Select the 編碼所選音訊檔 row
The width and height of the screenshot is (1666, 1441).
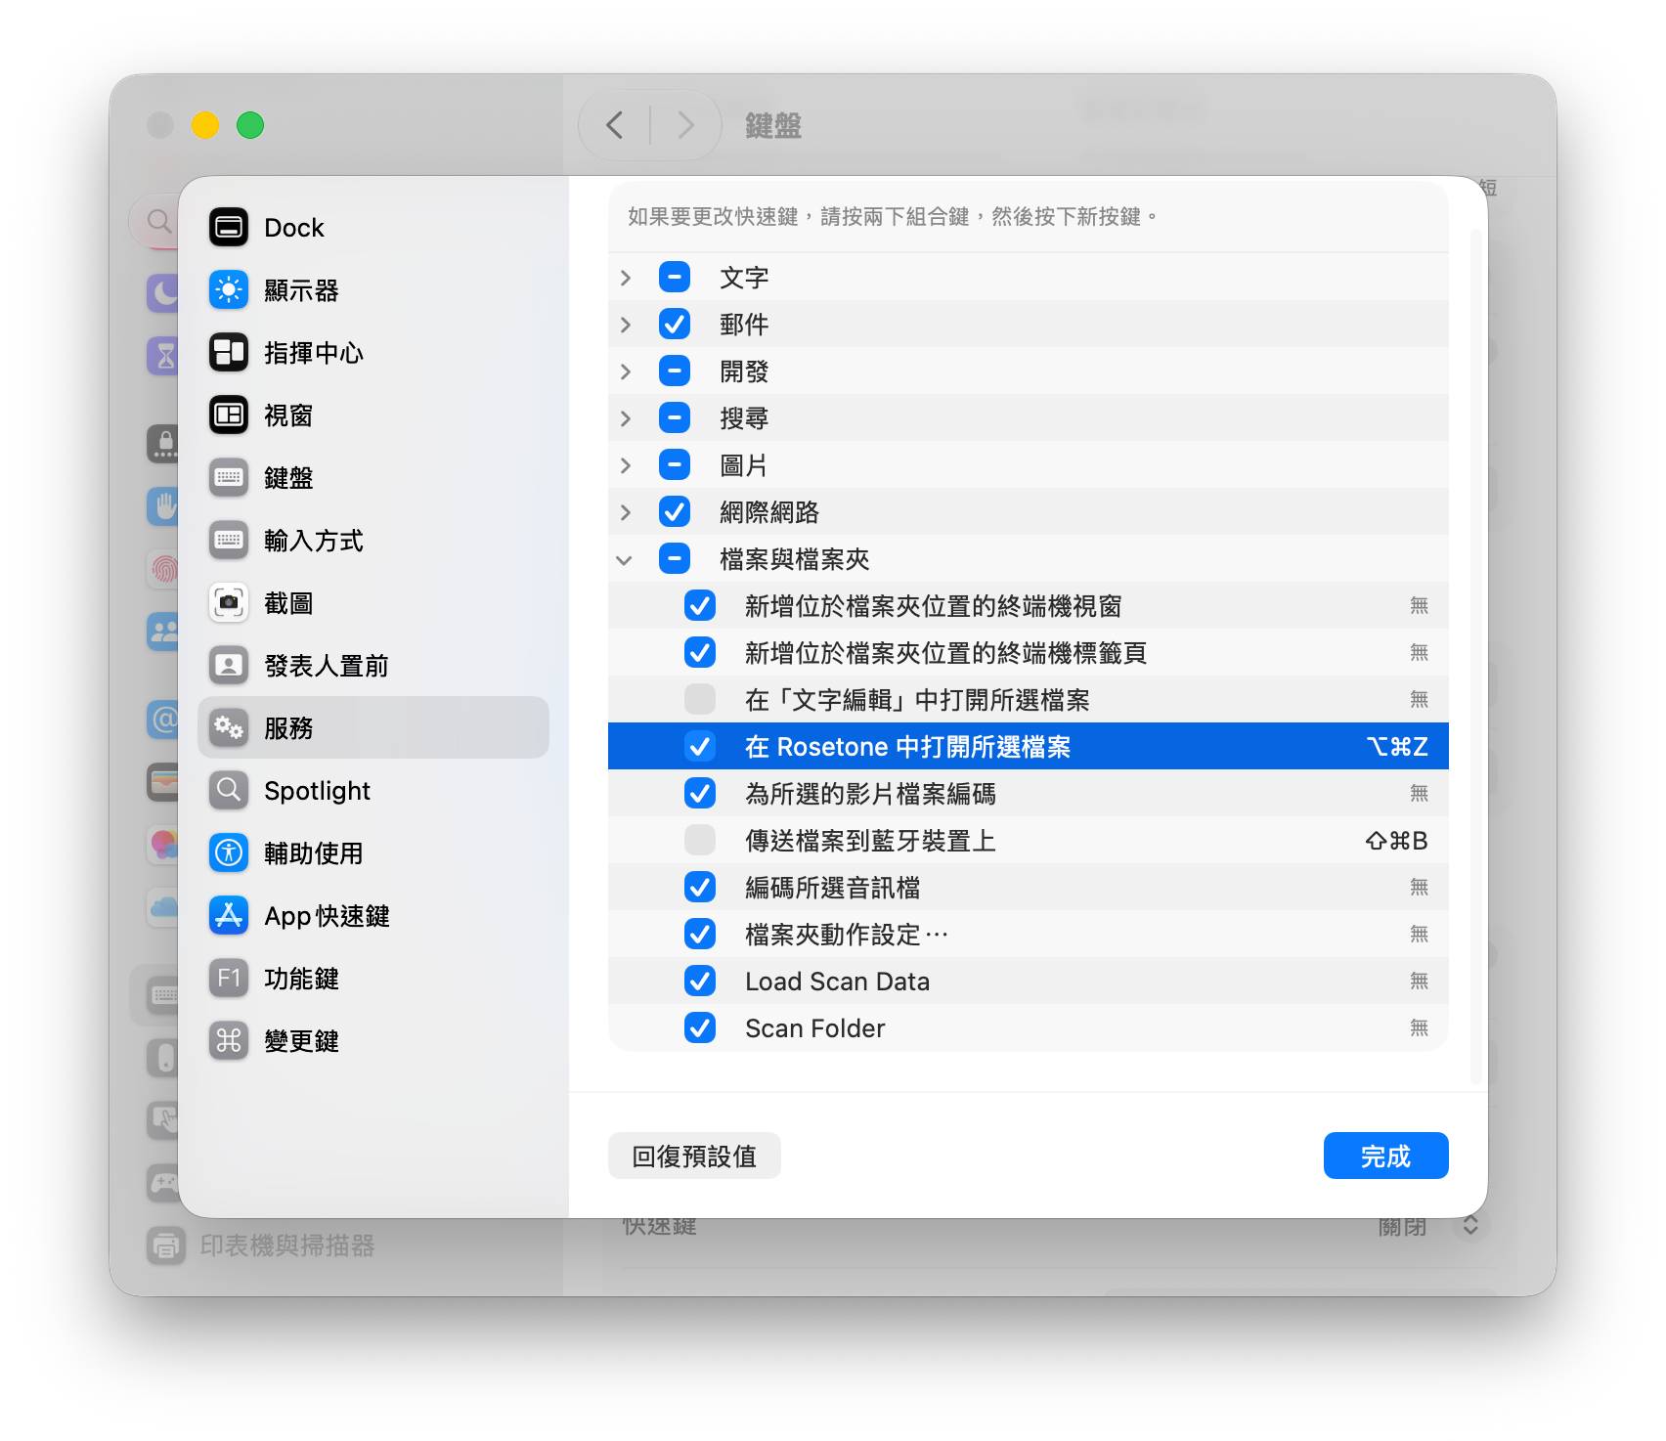[x=1029, y=887]
